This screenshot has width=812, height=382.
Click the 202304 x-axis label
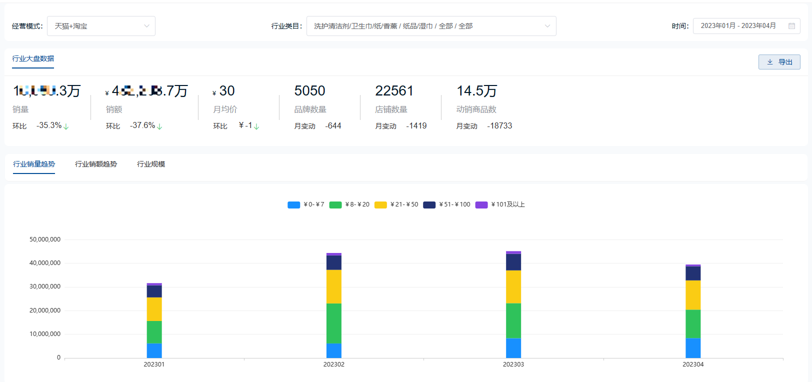pyautogui.click(x=693, y=364)
